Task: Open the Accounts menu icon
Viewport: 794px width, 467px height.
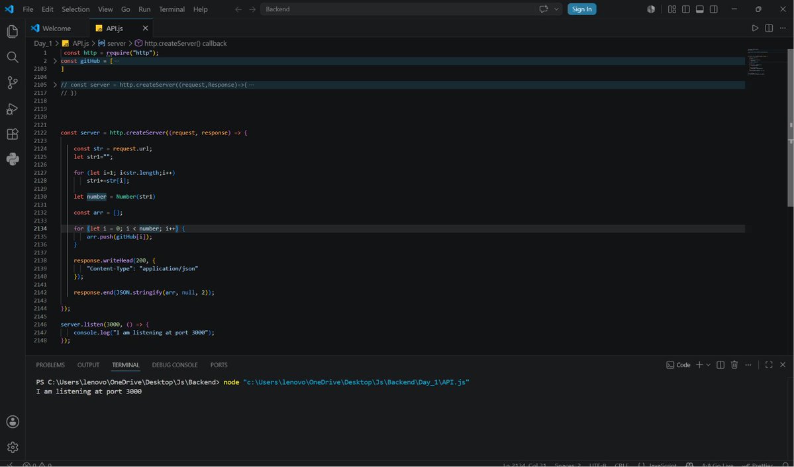Action: (13, 421)
